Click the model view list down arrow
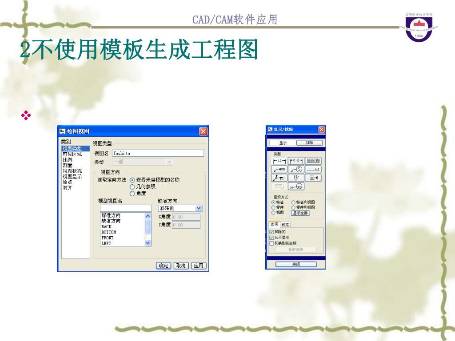Image resolution: width=455 pixels, height=341 pixels. [x=148, y=243]
